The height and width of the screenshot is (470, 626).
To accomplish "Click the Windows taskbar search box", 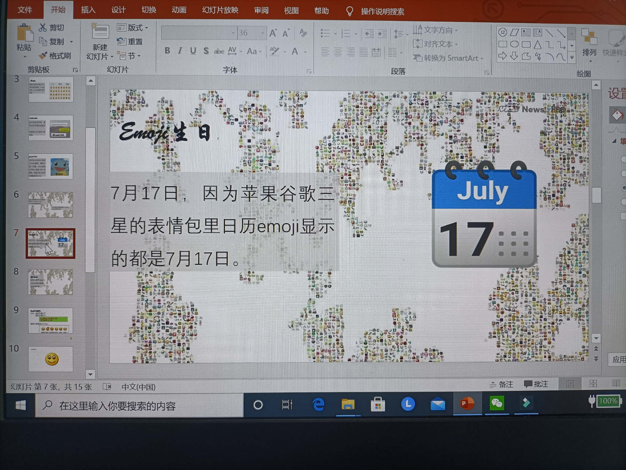I will pyautogui.click(x=139, y=406).
